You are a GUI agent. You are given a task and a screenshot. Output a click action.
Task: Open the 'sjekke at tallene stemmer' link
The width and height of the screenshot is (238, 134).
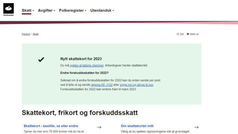point(87,65)
